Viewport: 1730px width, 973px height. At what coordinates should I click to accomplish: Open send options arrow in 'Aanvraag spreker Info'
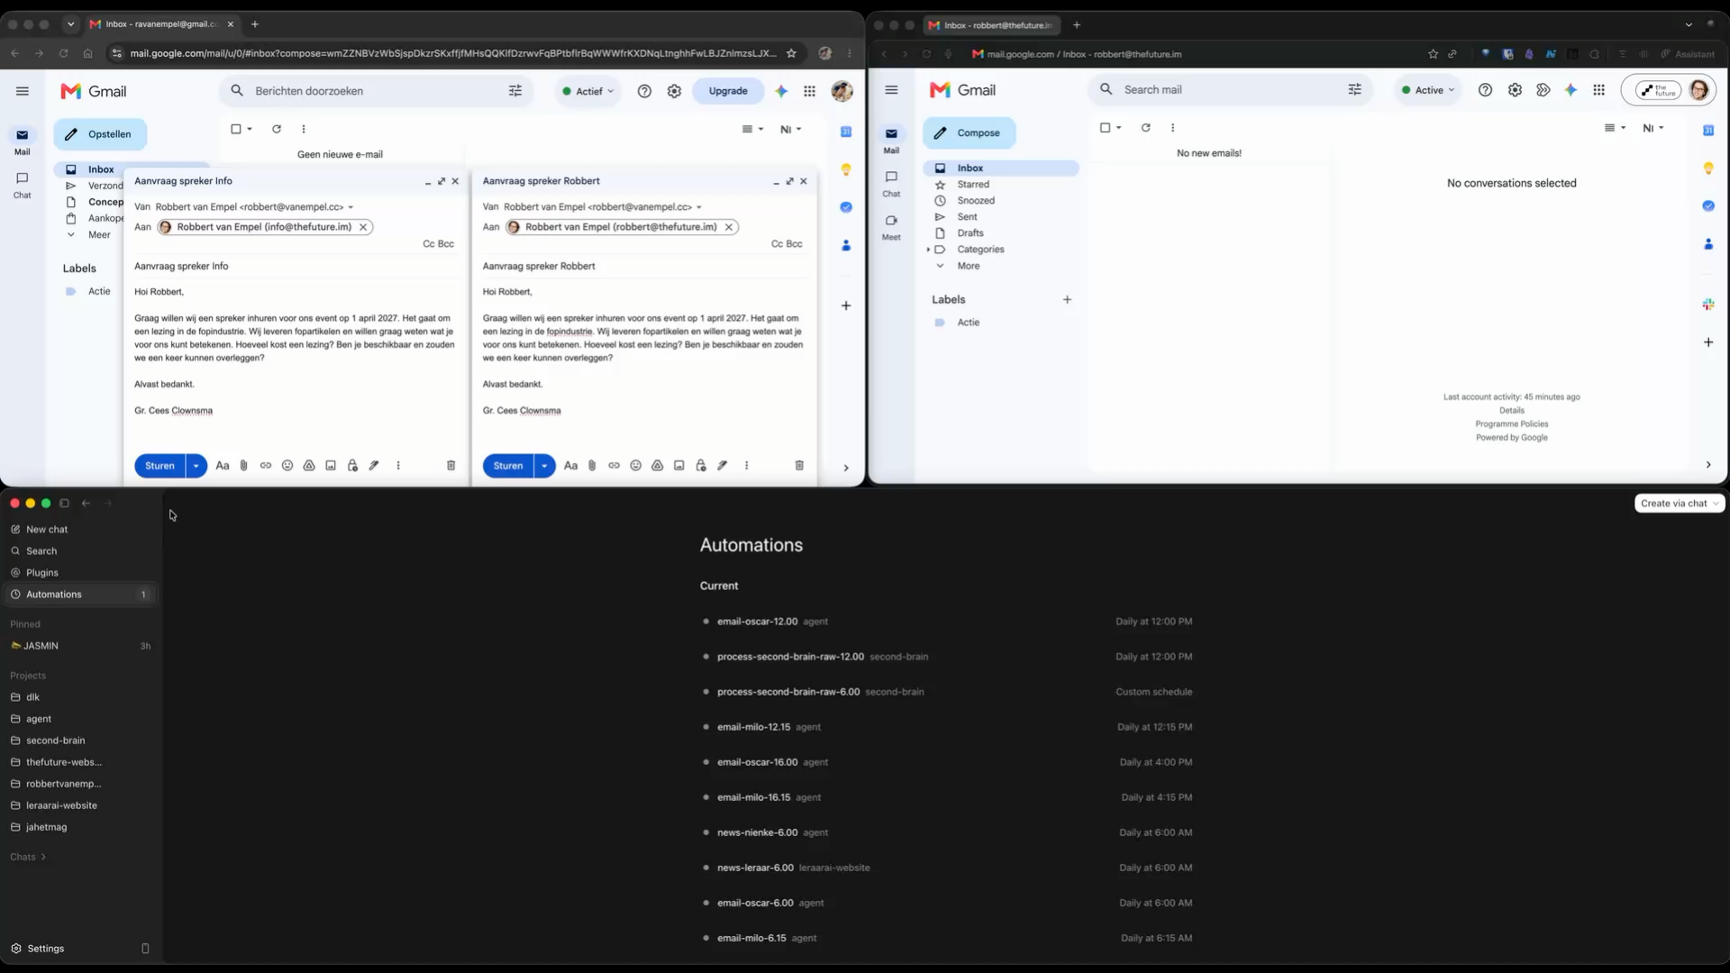click(196, 466)
